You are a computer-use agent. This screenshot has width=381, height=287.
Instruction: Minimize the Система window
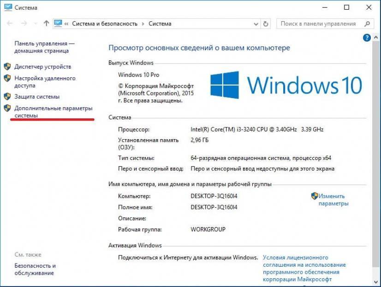325,7
